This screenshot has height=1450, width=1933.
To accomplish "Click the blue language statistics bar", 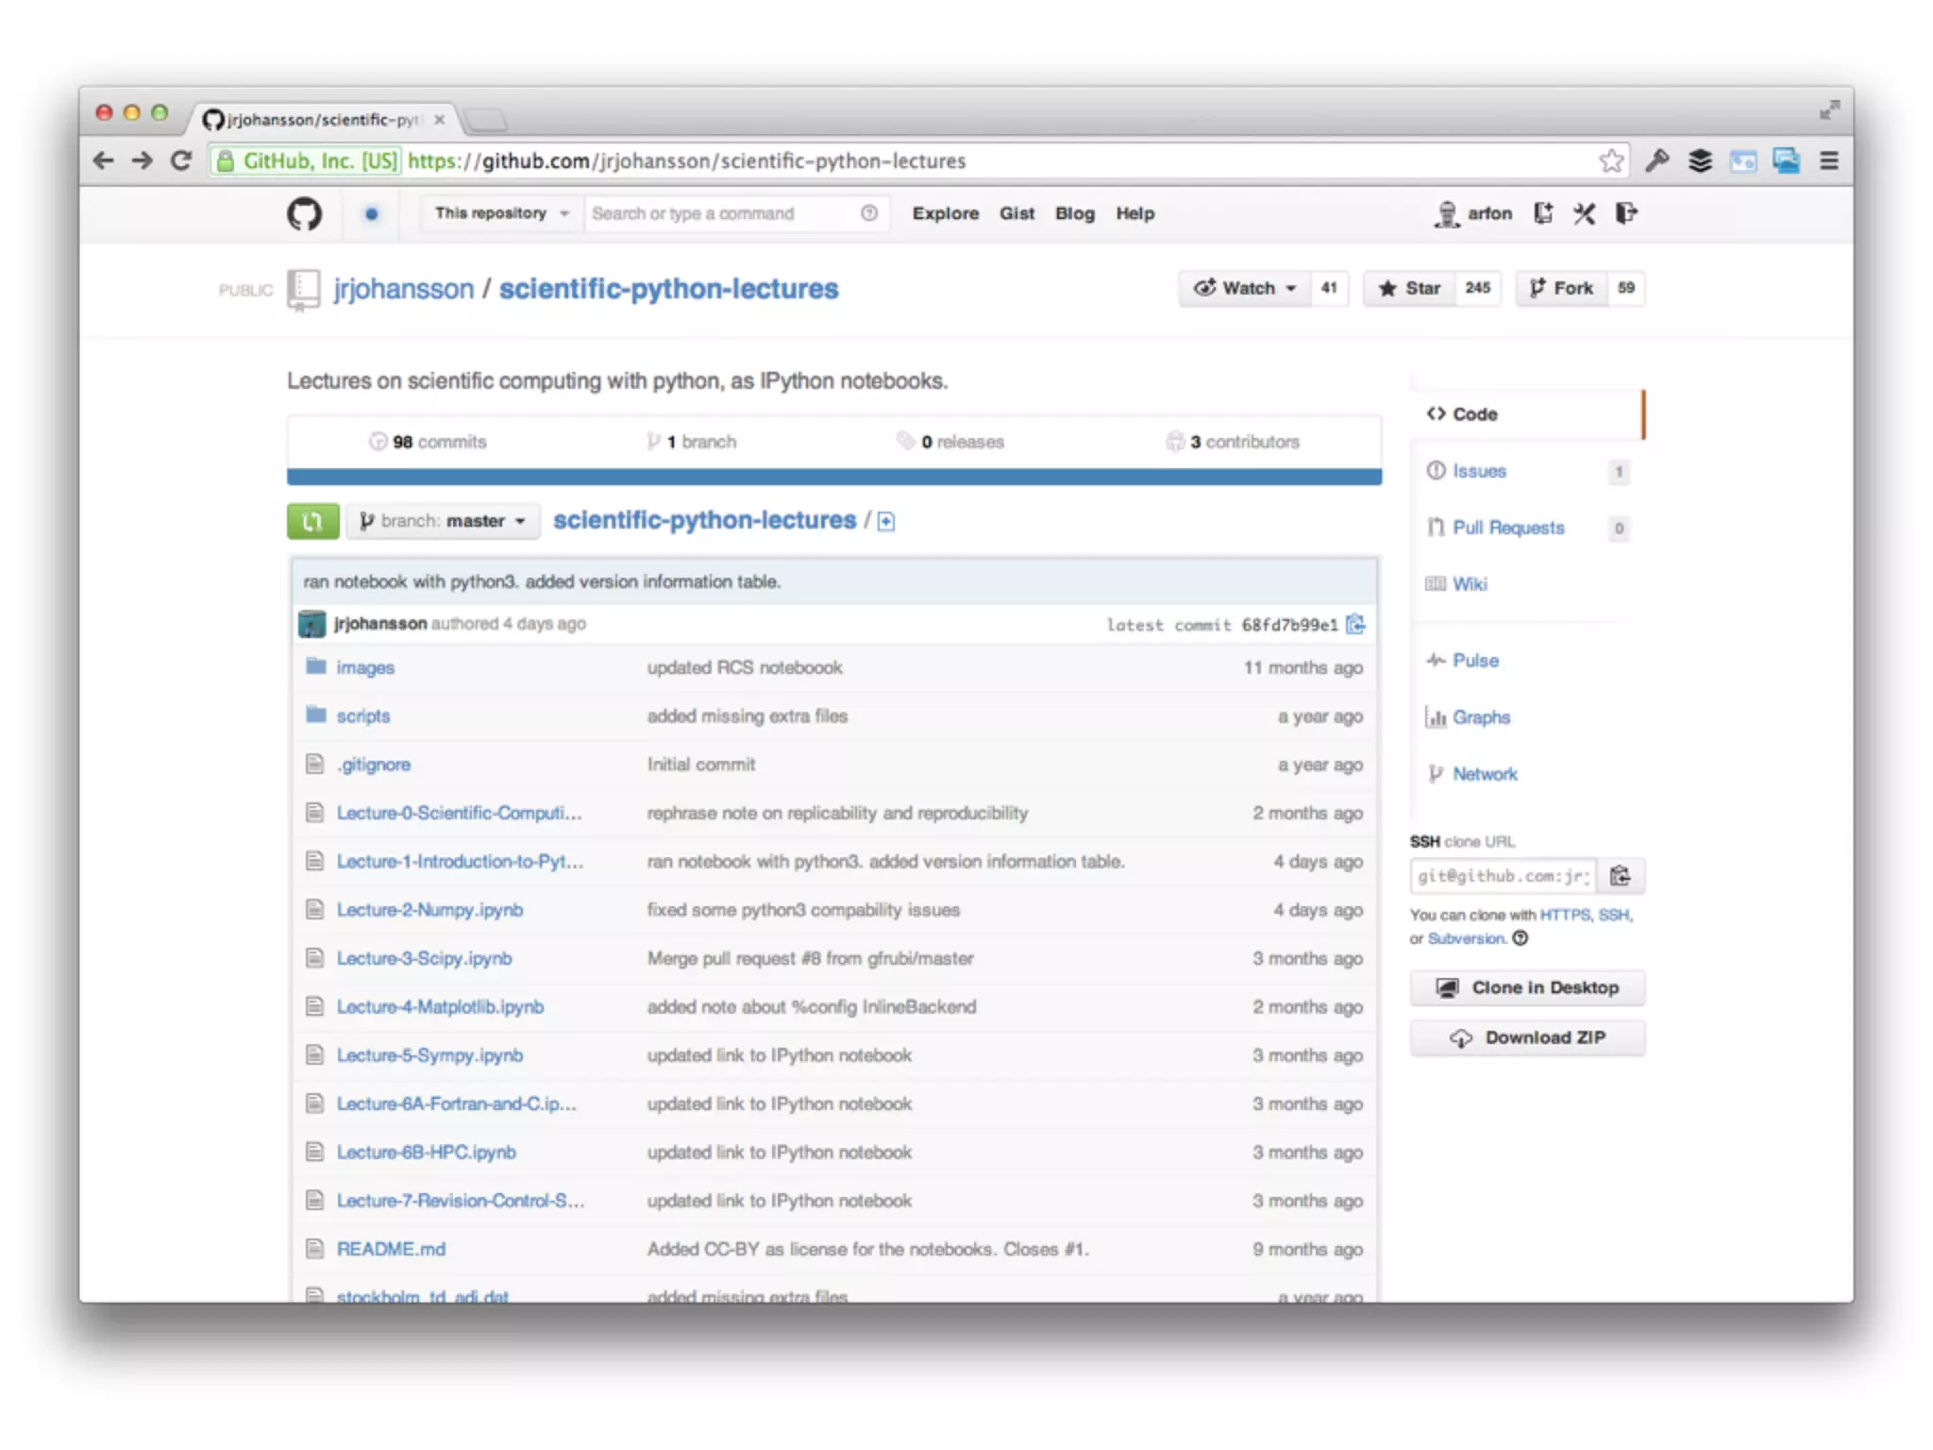I will (833, 477).
